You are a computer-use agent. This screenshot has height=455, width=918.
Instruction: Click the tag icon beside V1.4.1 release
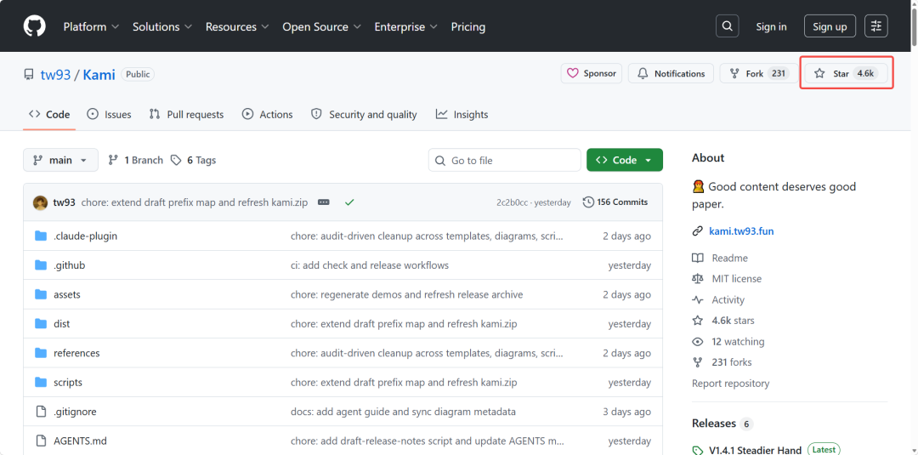[697, 450]
